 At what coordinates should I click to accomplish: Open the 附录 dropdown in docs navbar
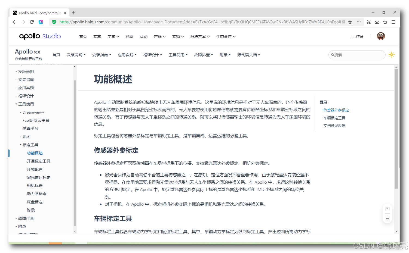tap(225, 55)
